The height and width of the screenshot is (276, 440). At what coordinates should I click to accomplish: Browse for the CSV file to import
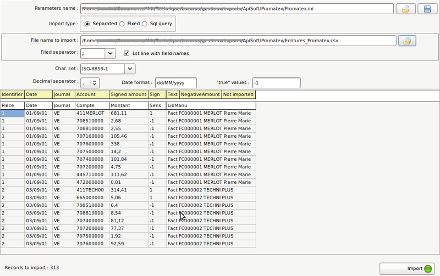(x=407, y=41)
